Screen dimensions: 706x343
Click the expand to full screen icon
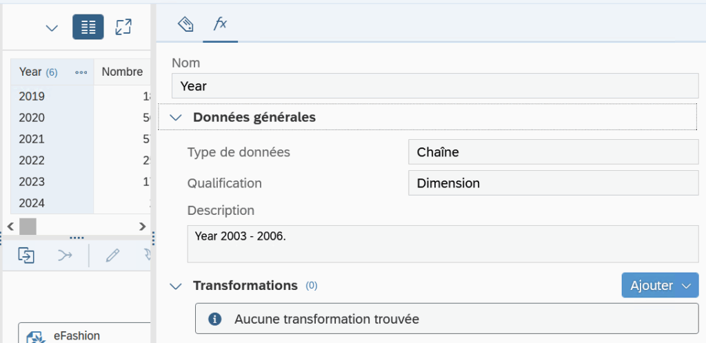[123, 27]
